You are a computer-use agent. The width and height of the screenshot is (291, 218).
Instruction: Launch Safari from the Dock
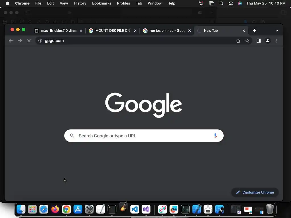coord(44,209)
